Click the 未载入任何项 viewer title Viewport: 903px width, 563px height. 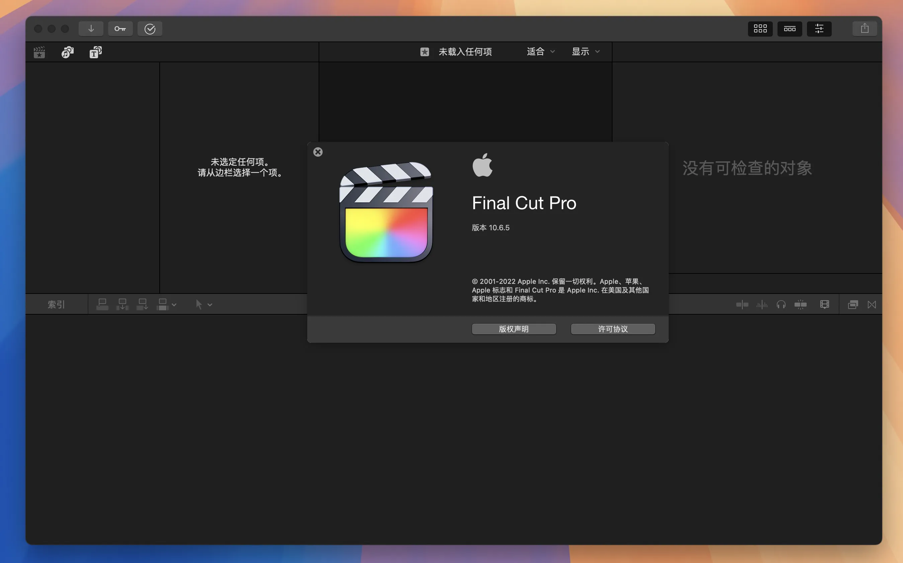[465, 52]
